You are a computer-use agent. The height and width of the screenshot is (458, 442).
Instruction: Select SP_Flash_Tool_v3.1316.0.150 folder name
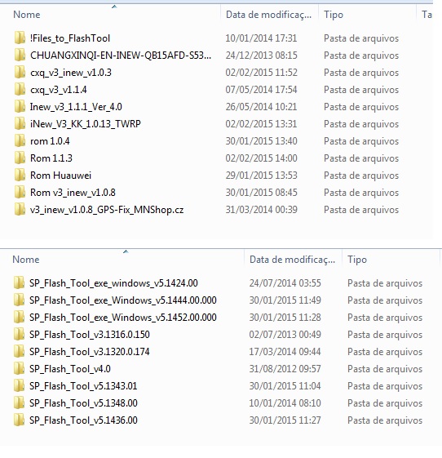pos(90,335)
